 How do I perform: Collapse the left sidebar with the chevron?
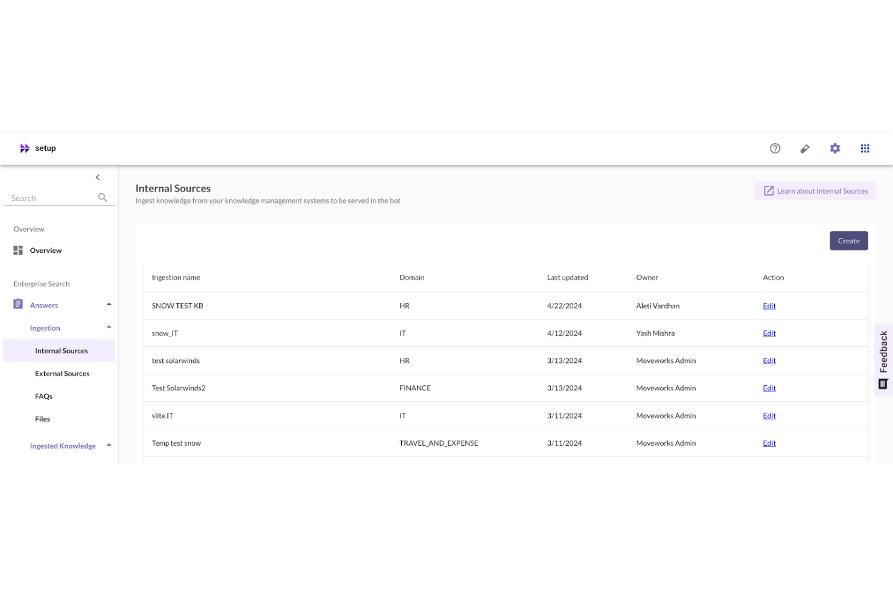click(97, 177)
